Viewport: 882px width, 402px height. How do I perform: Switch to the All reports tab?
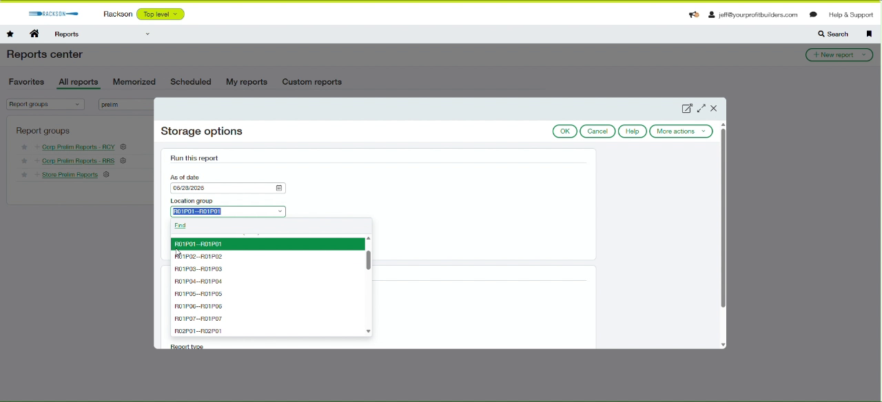pos(79,83)
